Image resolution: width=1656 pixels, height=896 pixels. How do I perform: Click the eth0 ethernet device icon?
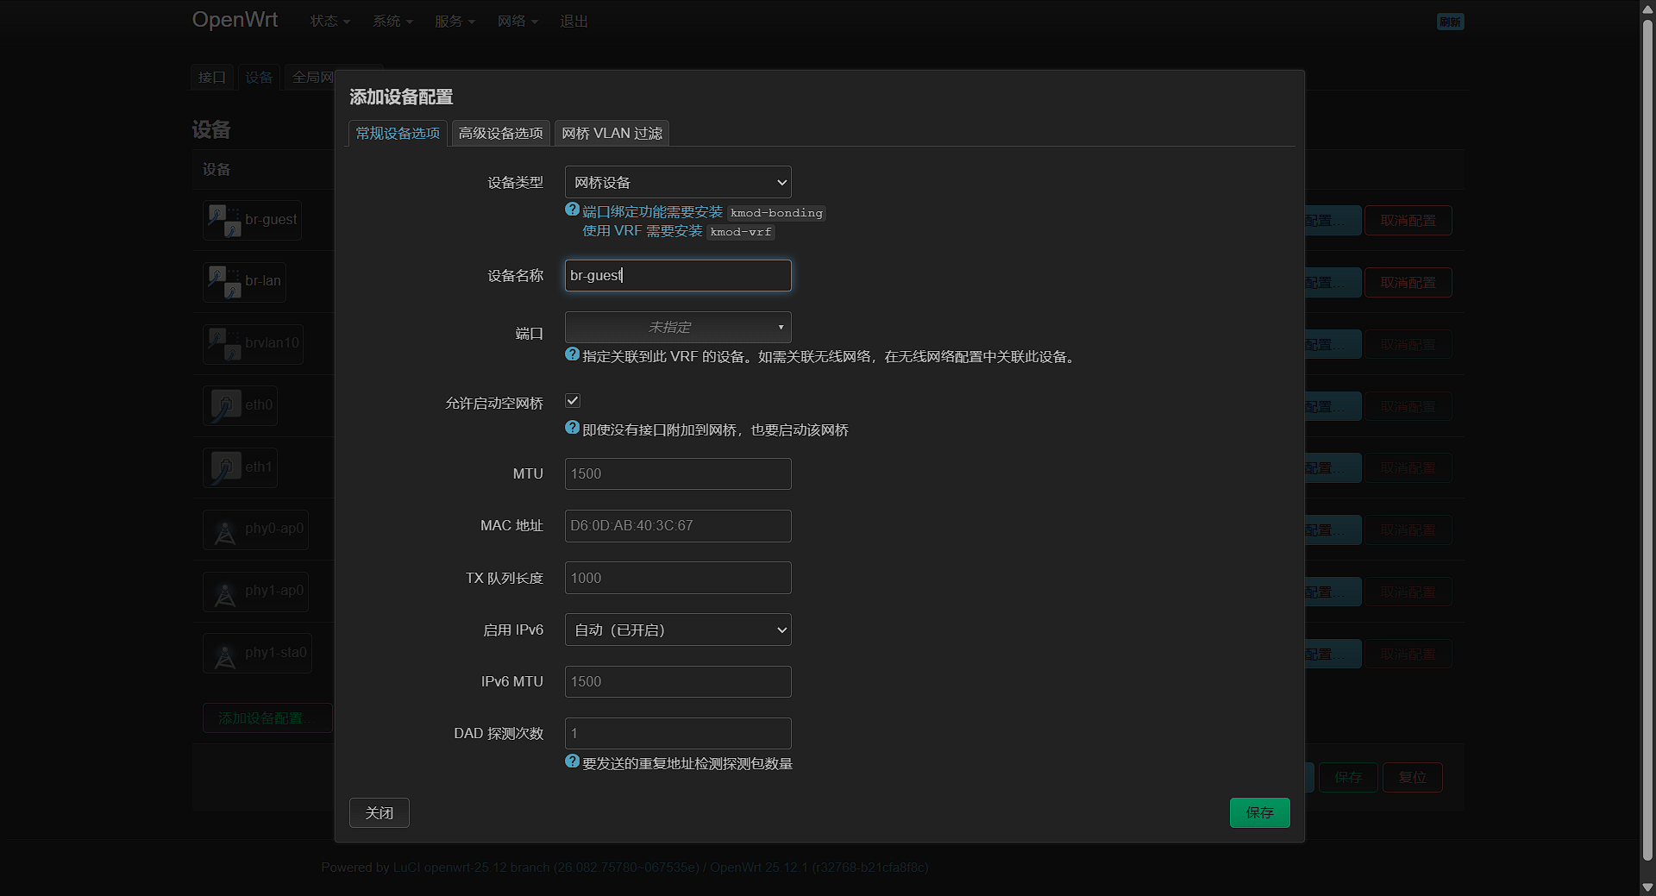point(225,405)
